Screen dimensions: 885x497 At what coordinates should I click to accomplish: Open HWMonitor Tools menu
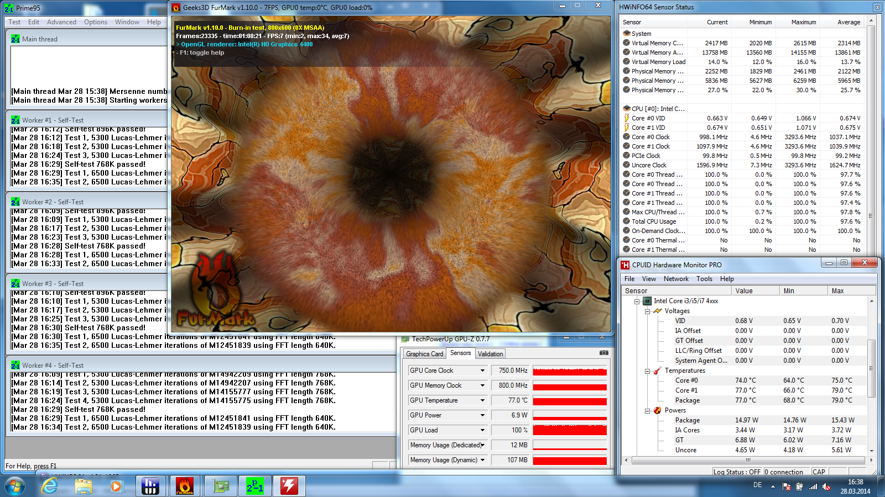tap(704, 279)
